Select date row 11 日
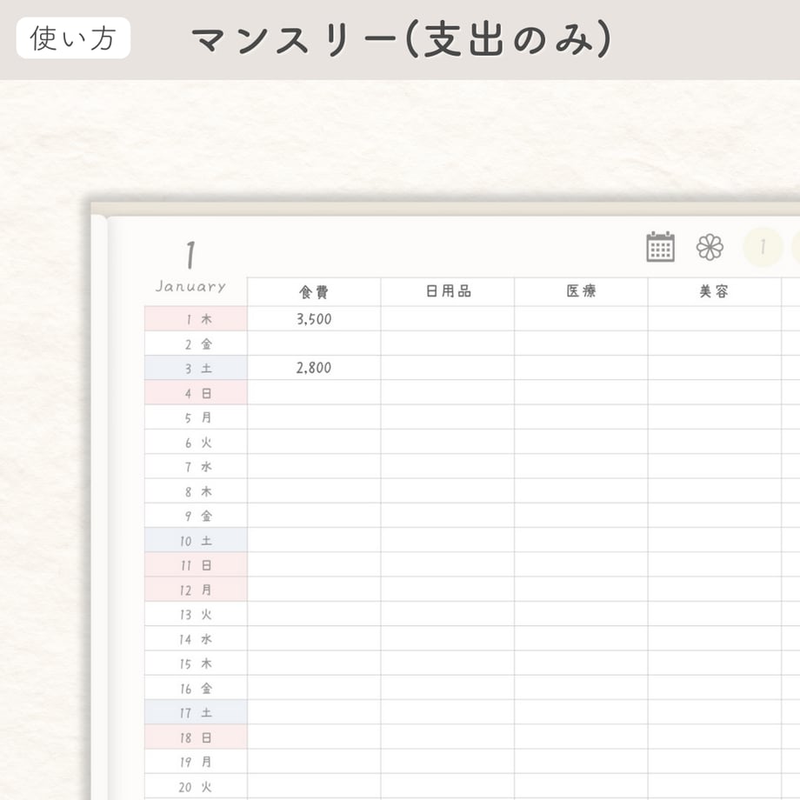This screenshot has width=800, height=800. pyautogui.click(x=196, y=565)
